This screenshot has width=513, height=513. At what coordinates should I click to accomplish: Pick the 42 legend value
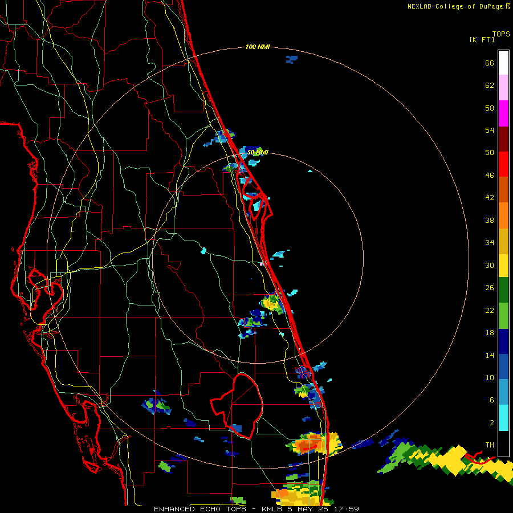[x=490, y=198]
